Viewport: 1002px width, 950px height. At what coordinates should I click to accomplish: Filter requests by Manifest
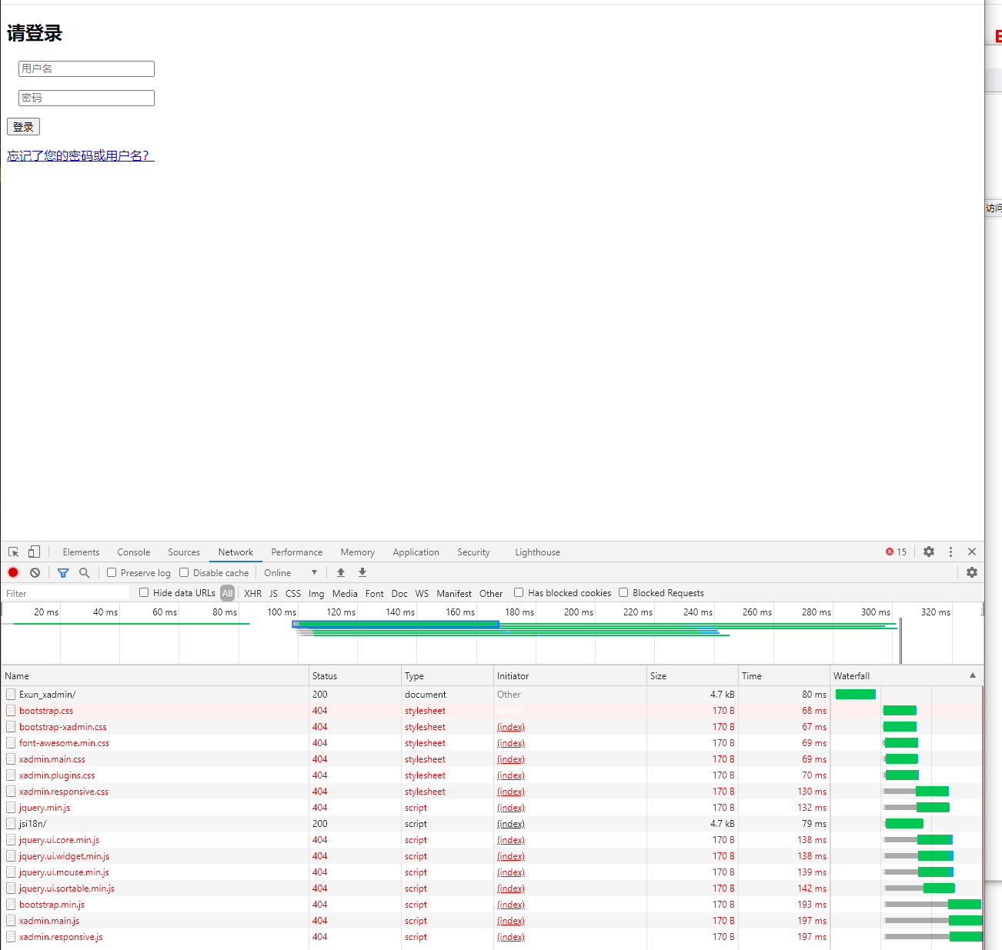pyautogui.click(x=454, y=593)
